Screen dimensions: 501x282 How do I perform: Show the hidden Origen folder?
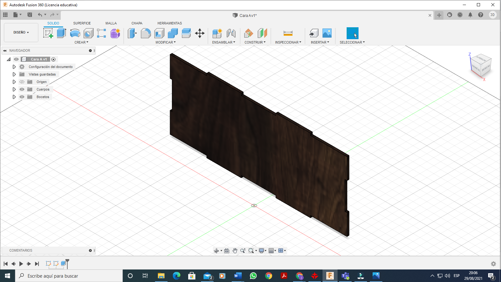tap(22, 82)
